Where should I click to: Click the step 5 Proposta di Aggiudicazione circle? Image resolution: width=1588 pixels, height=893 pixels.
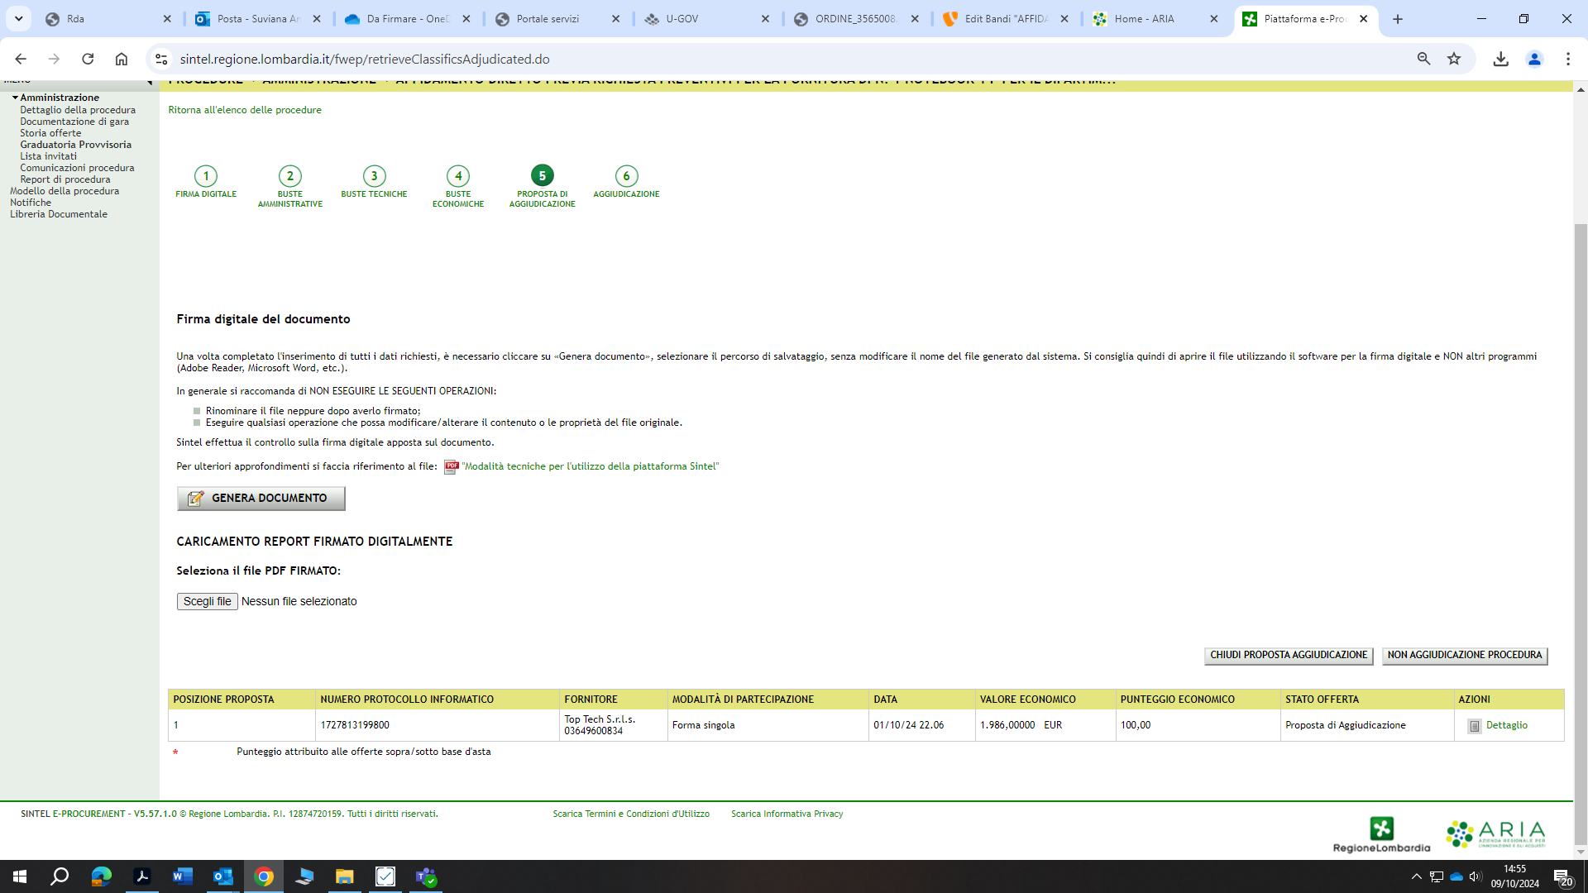click(542, 175)
